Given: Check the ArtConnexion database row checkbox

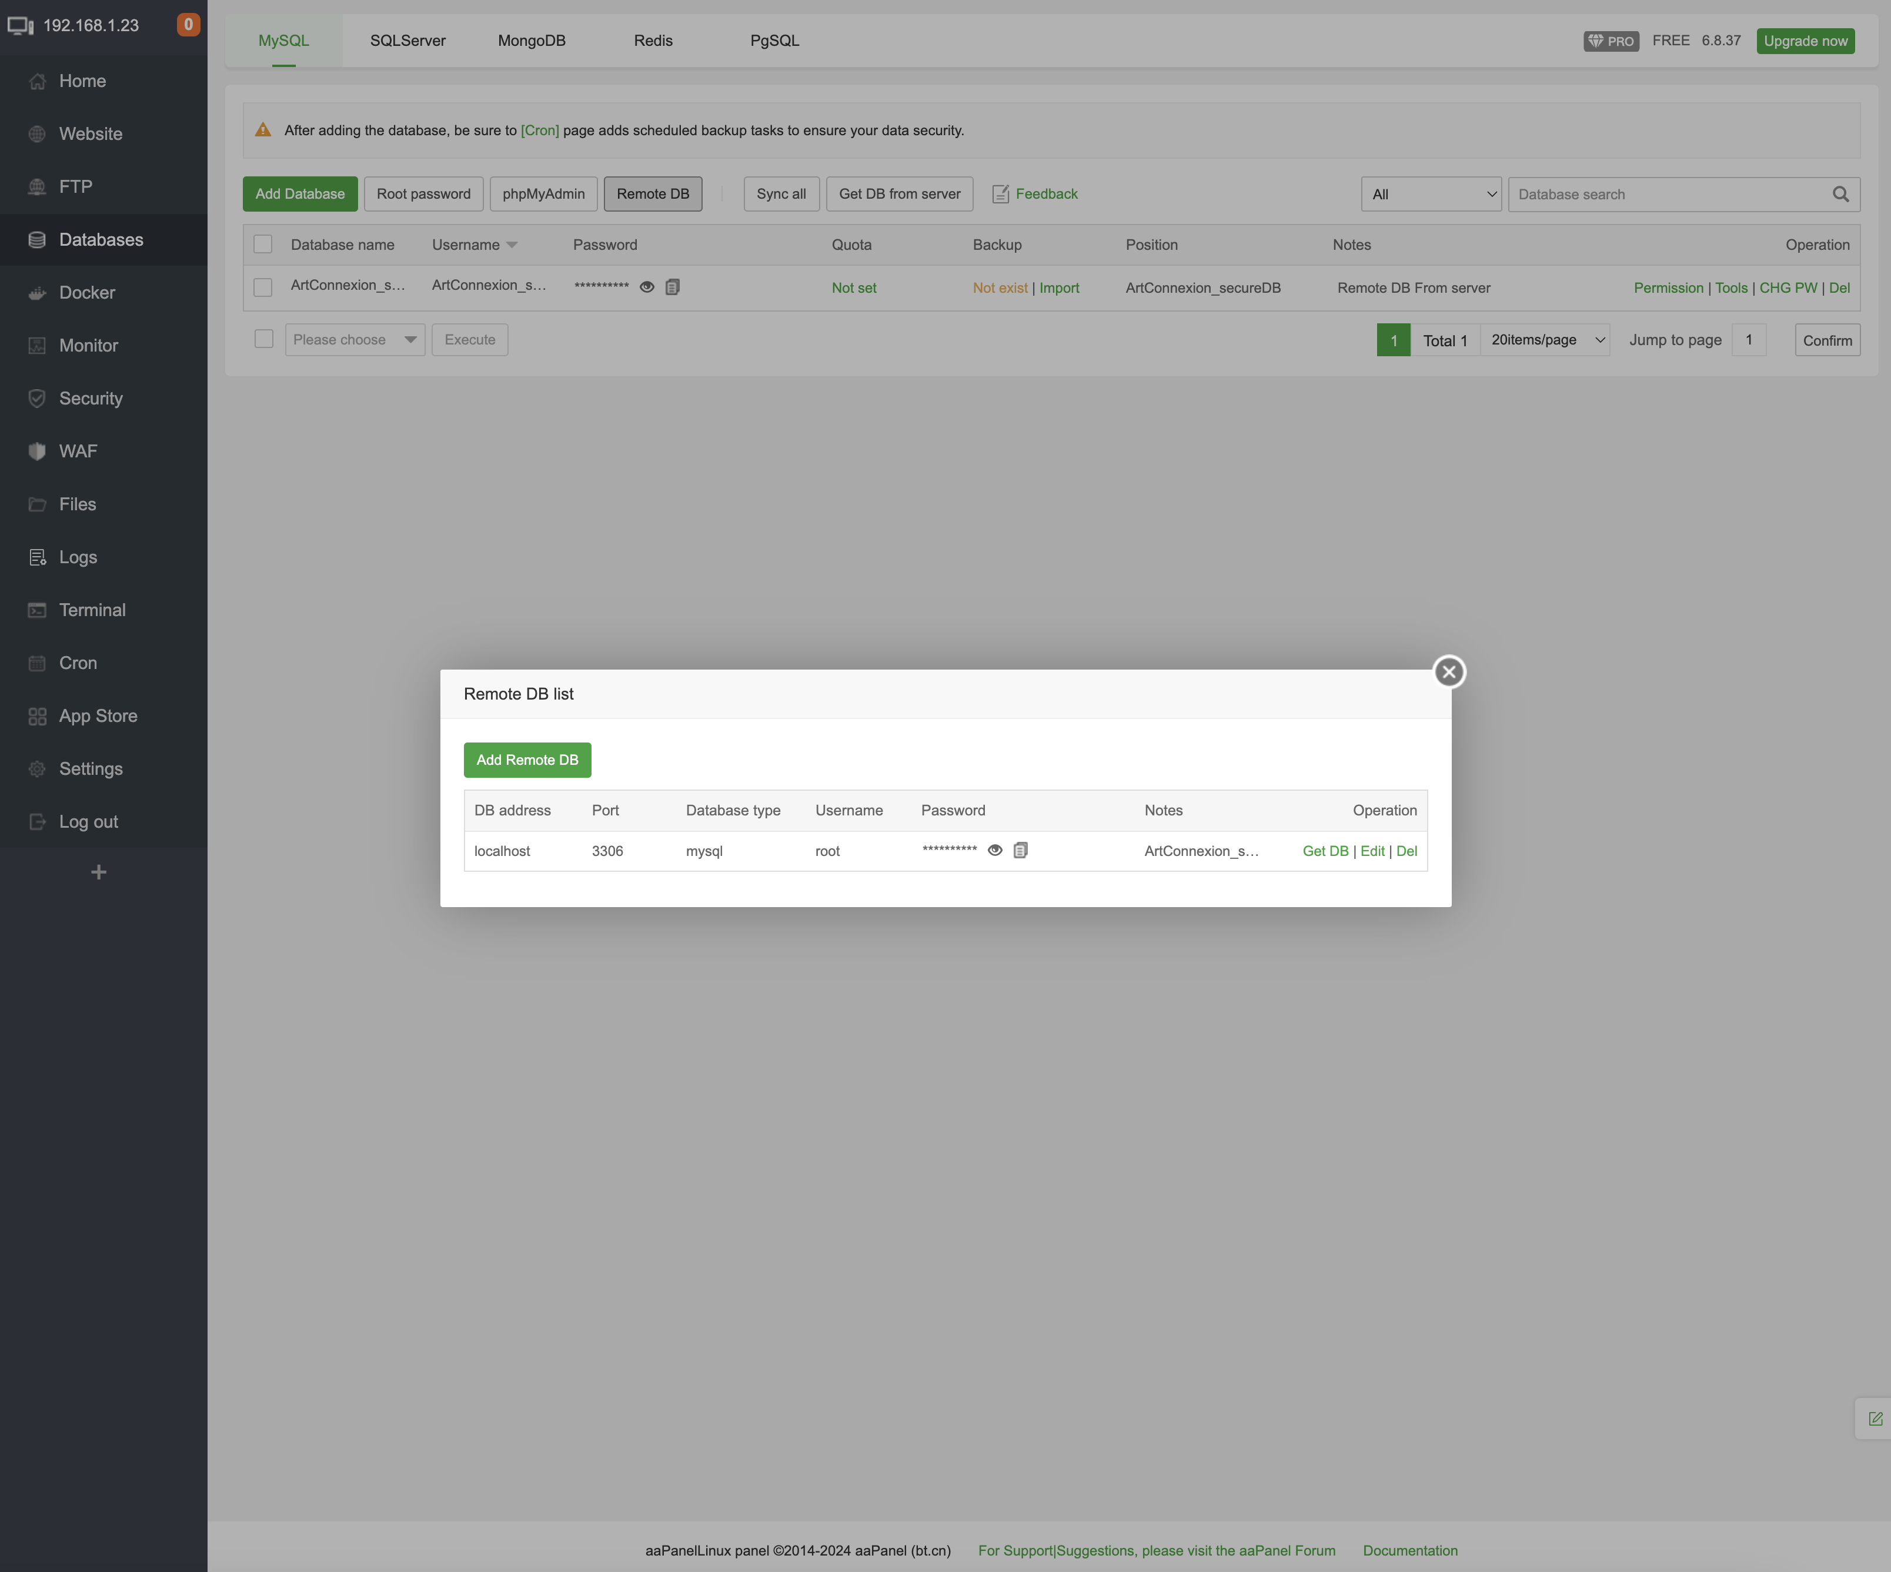Looking at the screenshot, I should pyautogui.click(x=263, y=287).
